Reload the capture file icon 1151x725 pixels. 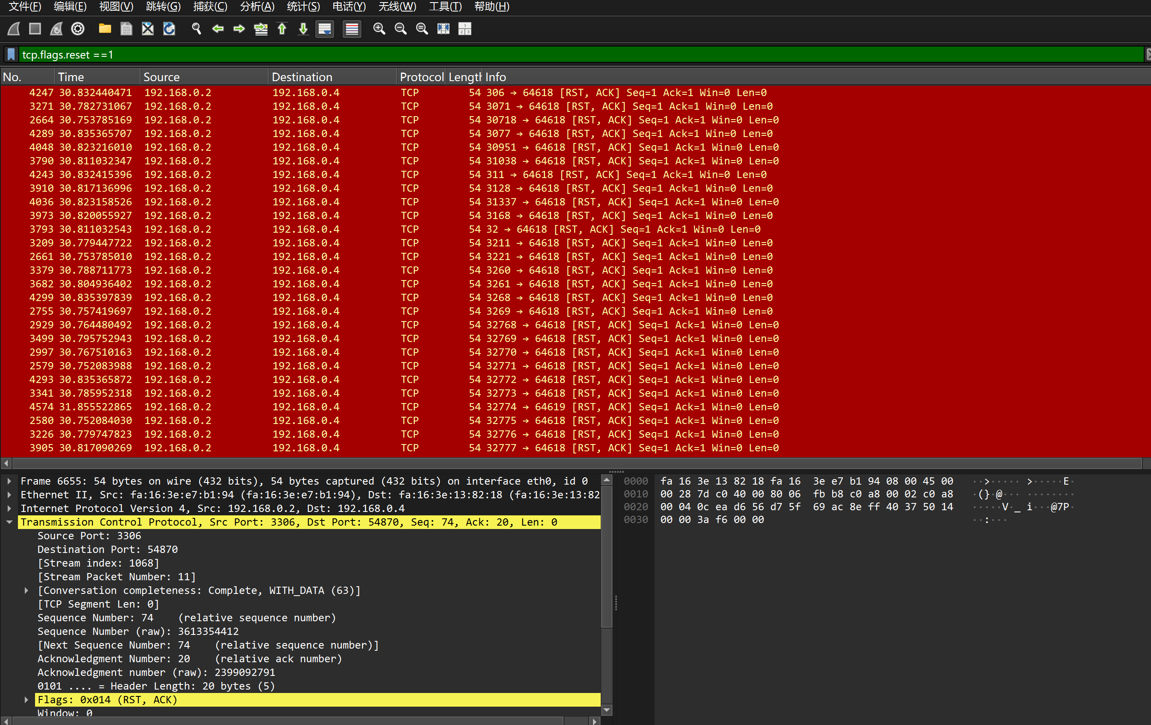169,29
